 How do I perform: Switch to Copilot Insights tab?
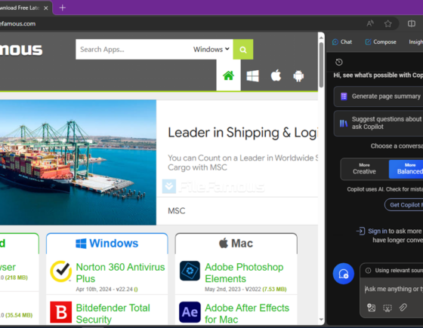pos(415,42)
